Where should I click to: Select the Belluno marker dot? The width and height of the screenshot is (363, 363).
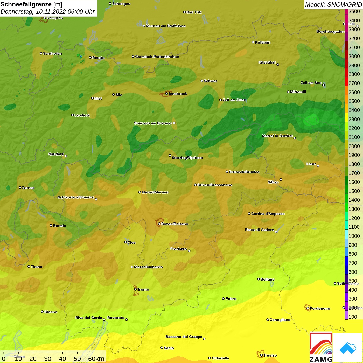259,279
